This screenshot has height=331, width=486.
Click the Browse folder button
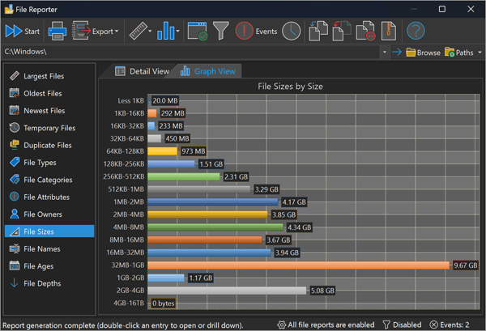point(423,53)
